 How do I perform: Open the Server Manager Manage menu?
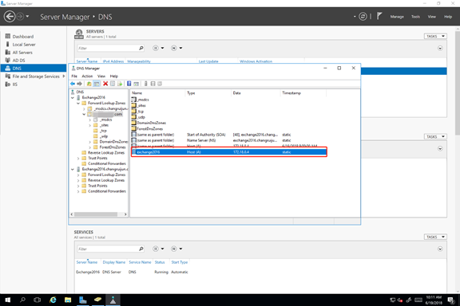(397, 17)
